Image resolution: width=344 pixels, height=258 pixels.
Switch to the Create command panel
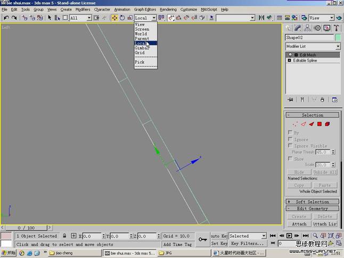pyautogui.click(x=288, y=28)
